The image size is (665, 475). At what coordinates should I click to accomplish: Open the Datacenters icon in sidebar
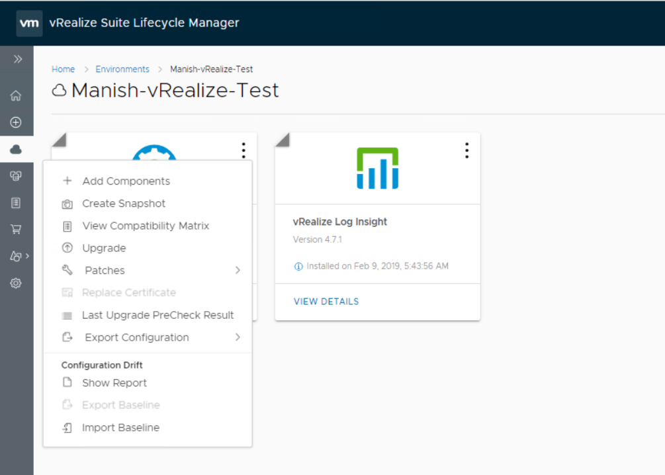(17, 176)
